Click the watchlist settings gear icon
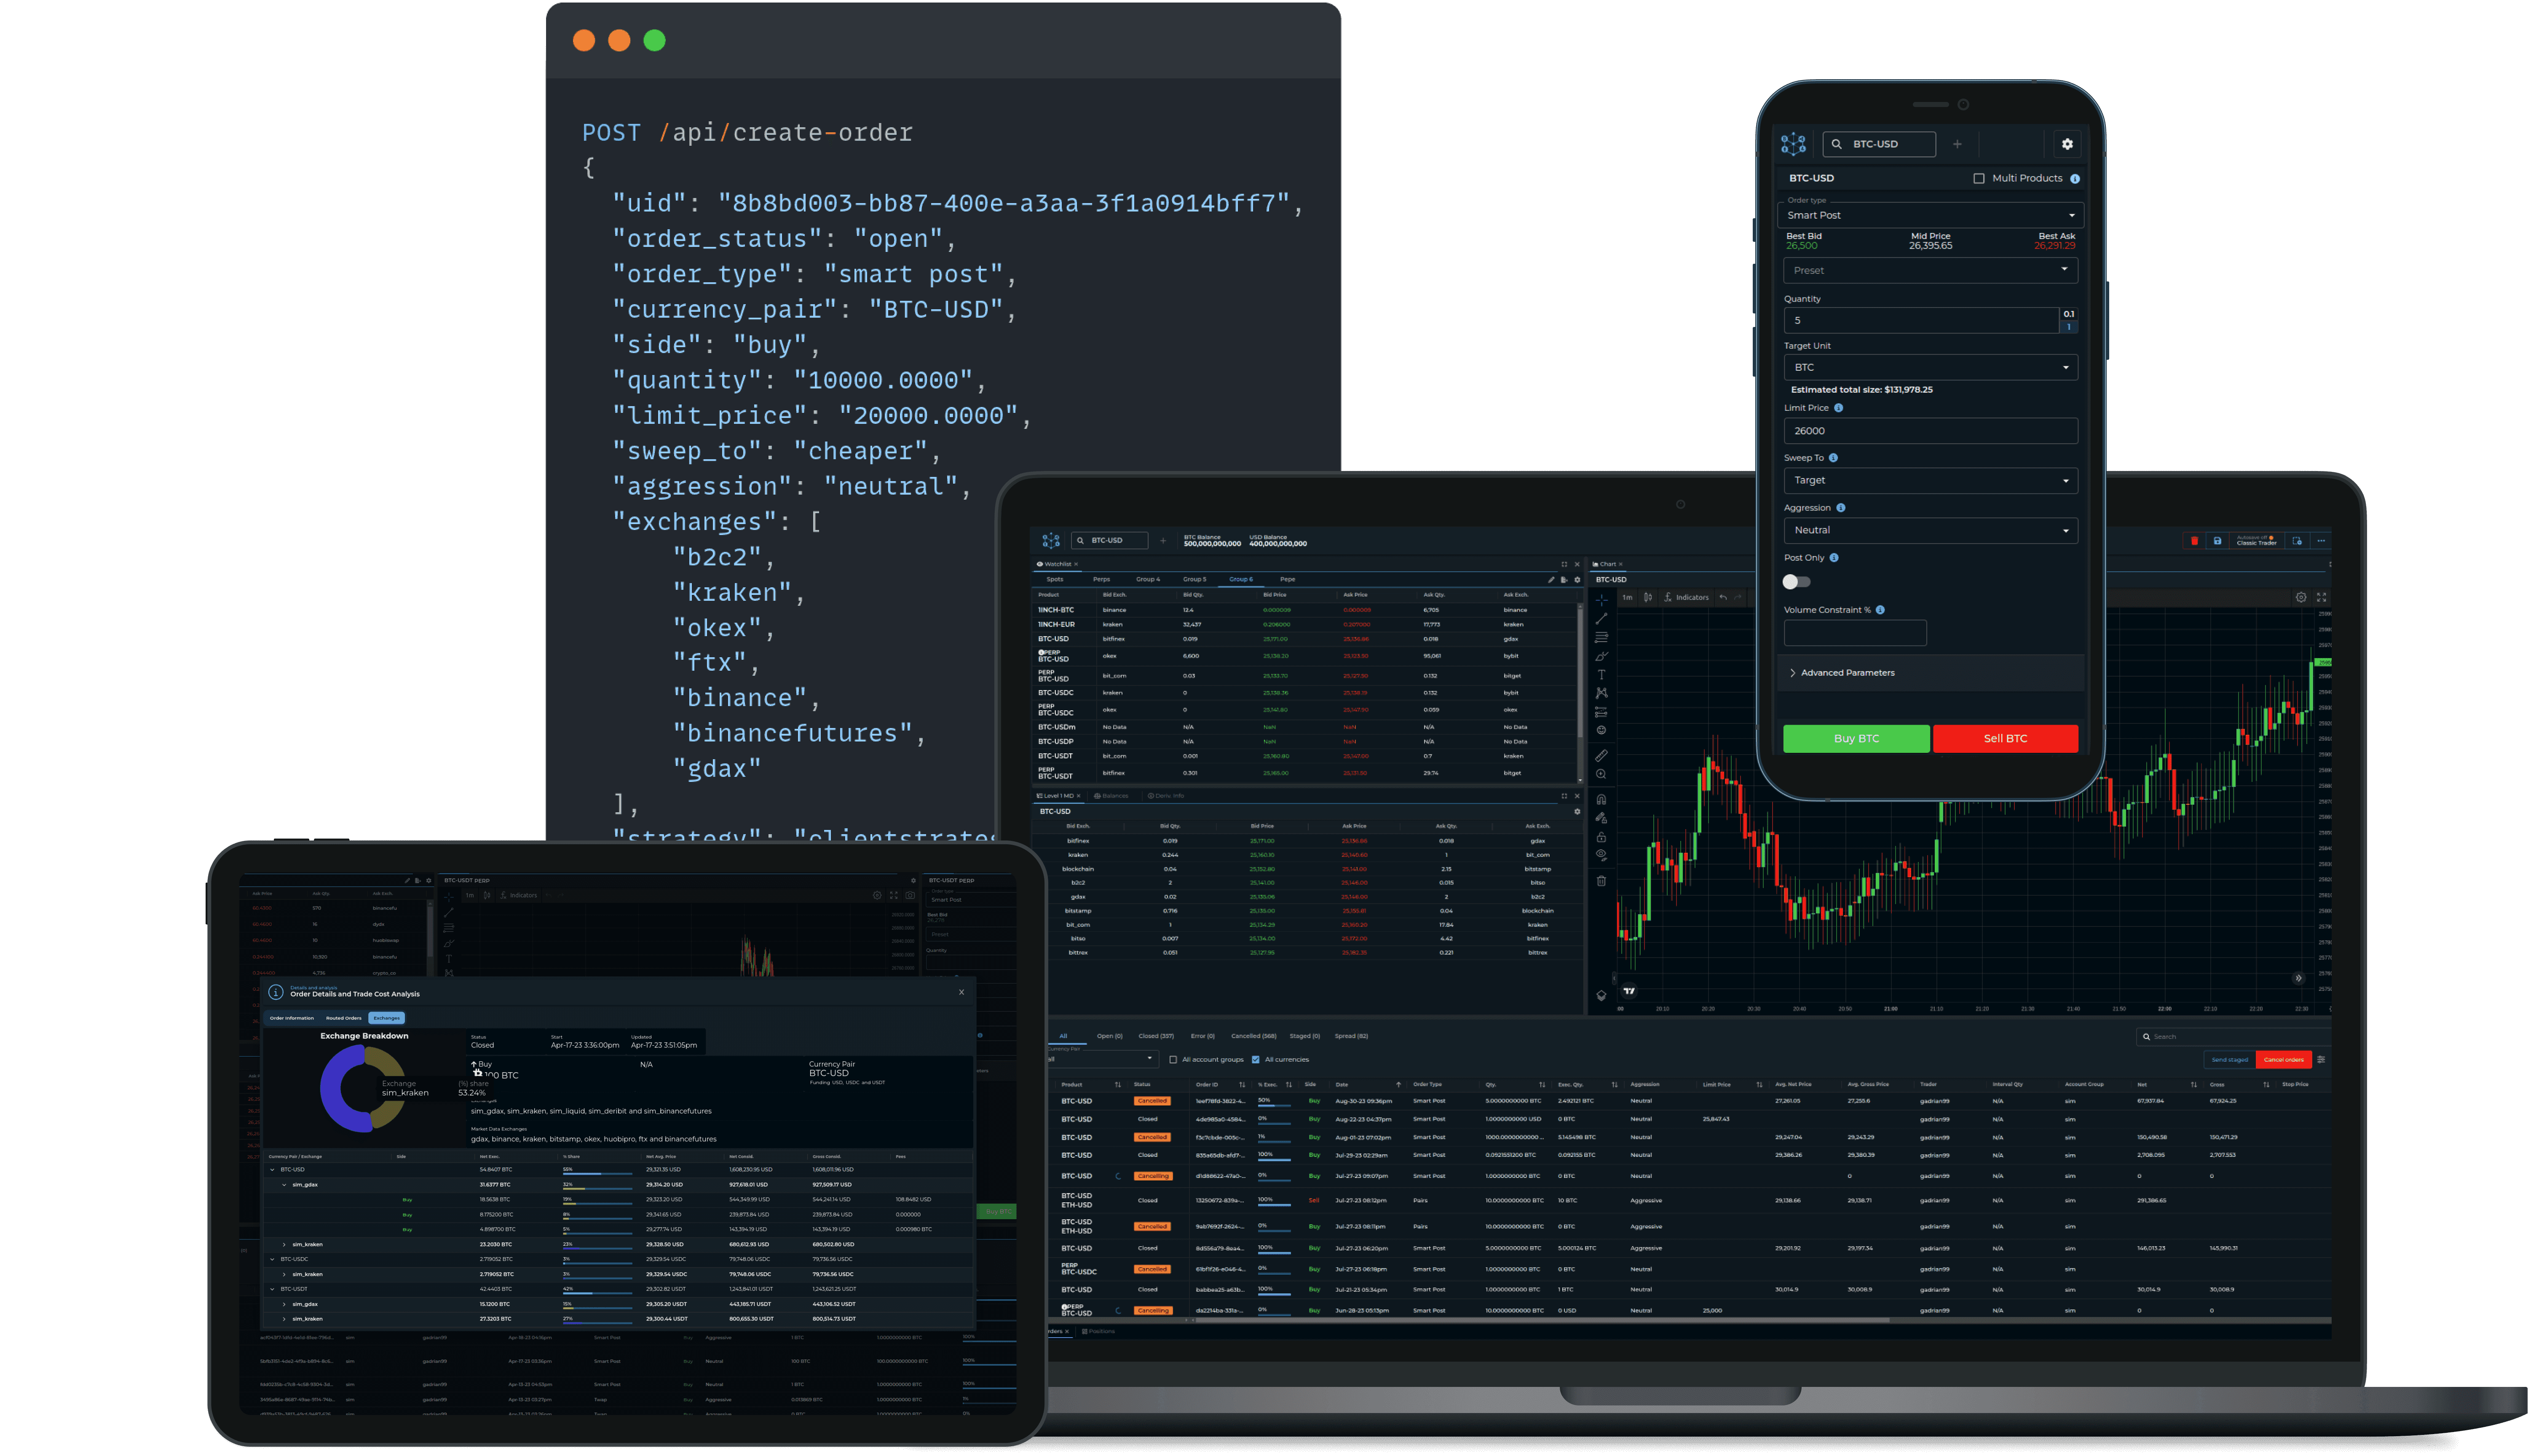The width and height of the screenshot is (2528, 1456). (1577, 580)
